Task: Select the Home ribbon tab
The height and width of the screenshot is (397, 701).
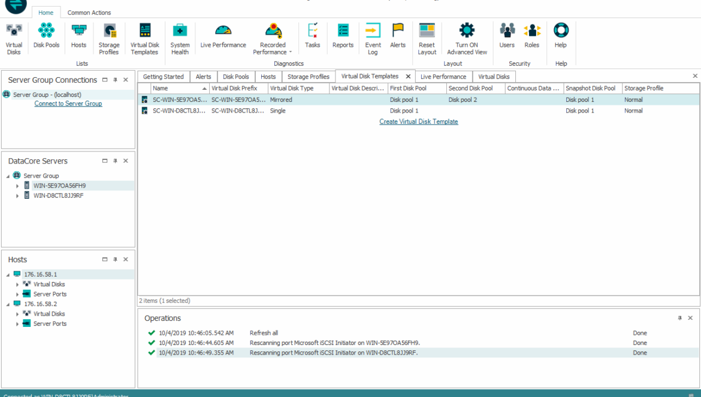Action: click(46, 13)
